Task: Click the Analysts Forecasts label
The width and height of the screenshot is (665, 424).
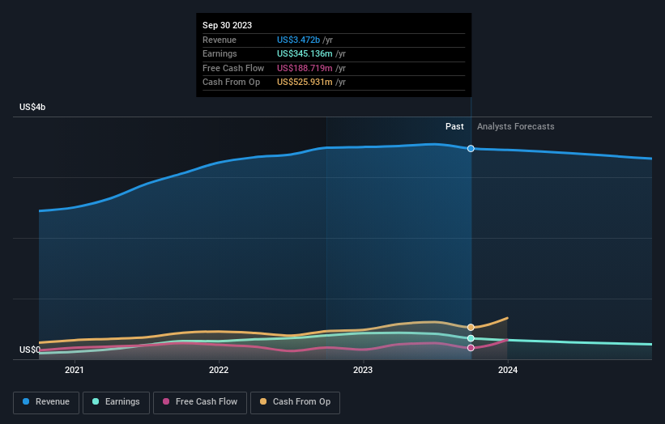Action: (x=515, y=127)
